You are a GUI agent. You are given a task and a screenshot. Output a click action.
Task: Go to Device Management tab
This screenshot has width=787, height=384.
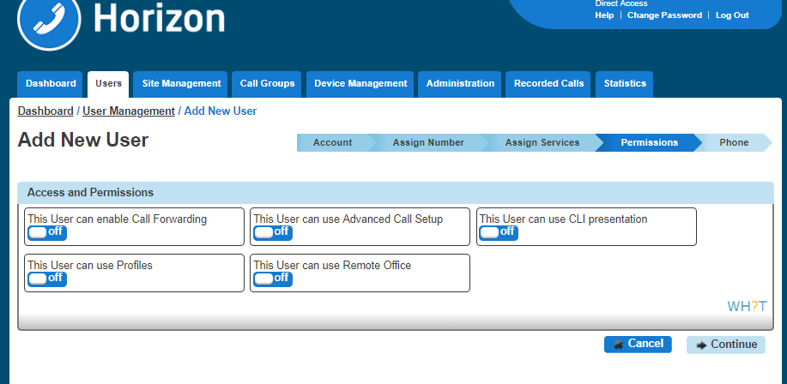tap(360, 84)
